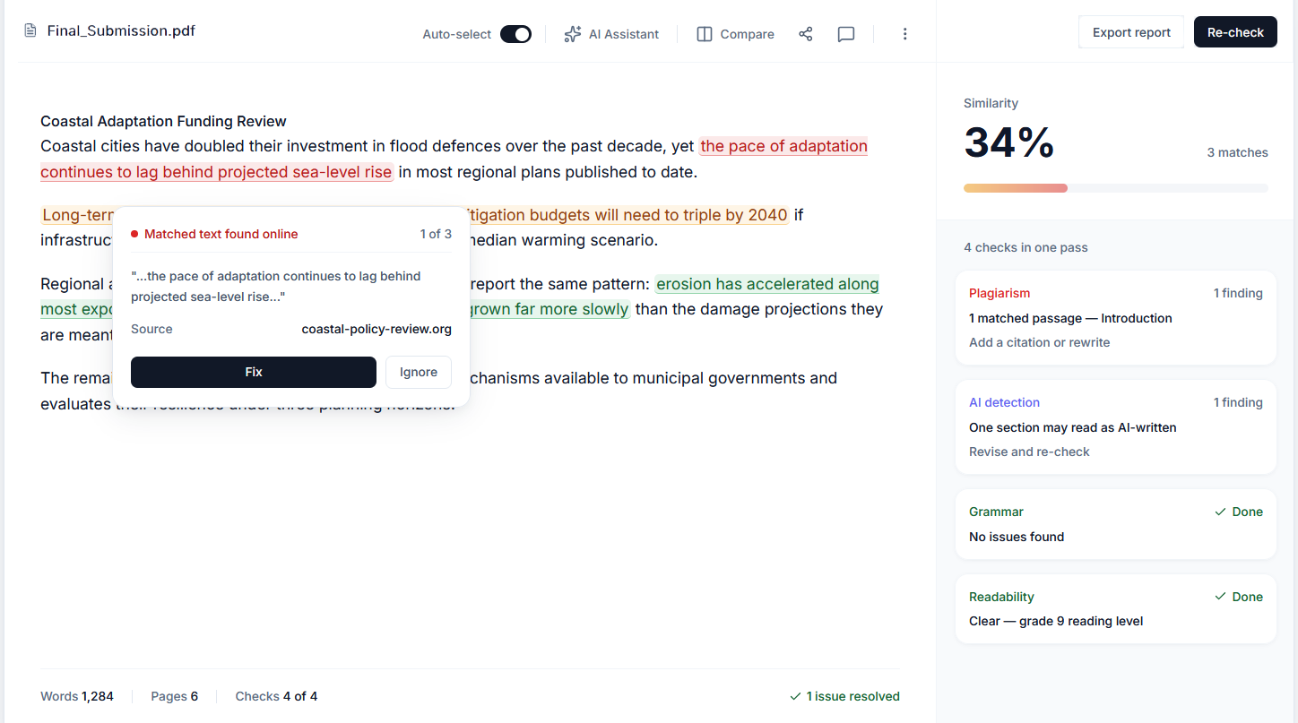Click the document file icon beside Final_Submission.pdf
Image resolution: width=1298 pixels, height=723 pixels.
tap(30, 31)
